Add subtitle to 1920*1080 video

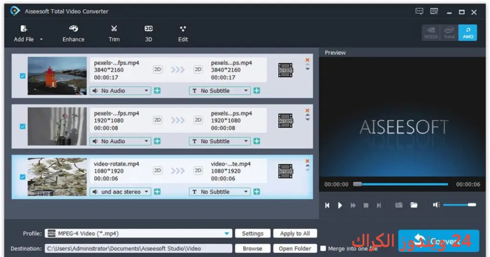pos(256,141)
